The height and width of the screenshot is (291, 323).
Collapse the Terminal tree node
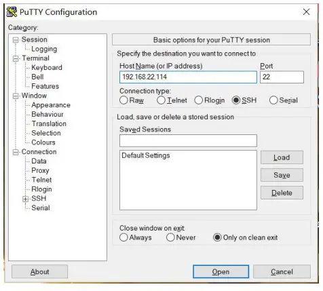click(16, 59)
